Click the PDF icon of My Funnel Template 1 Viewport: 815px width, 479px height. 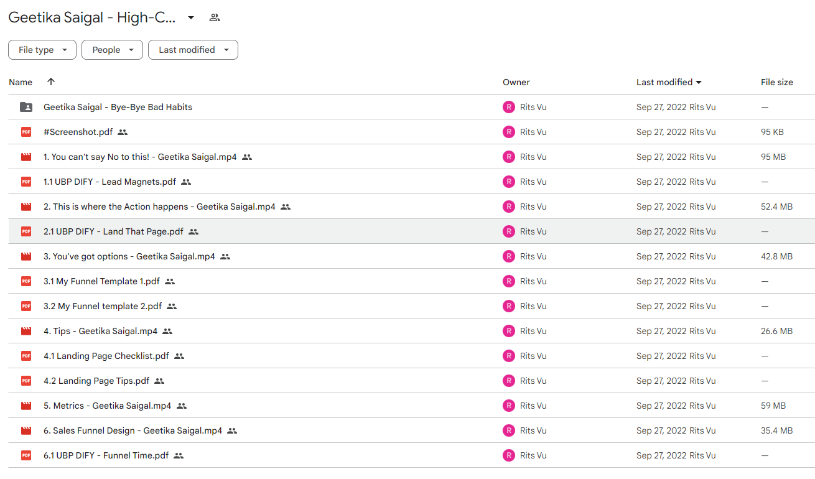tap(26, 281)
